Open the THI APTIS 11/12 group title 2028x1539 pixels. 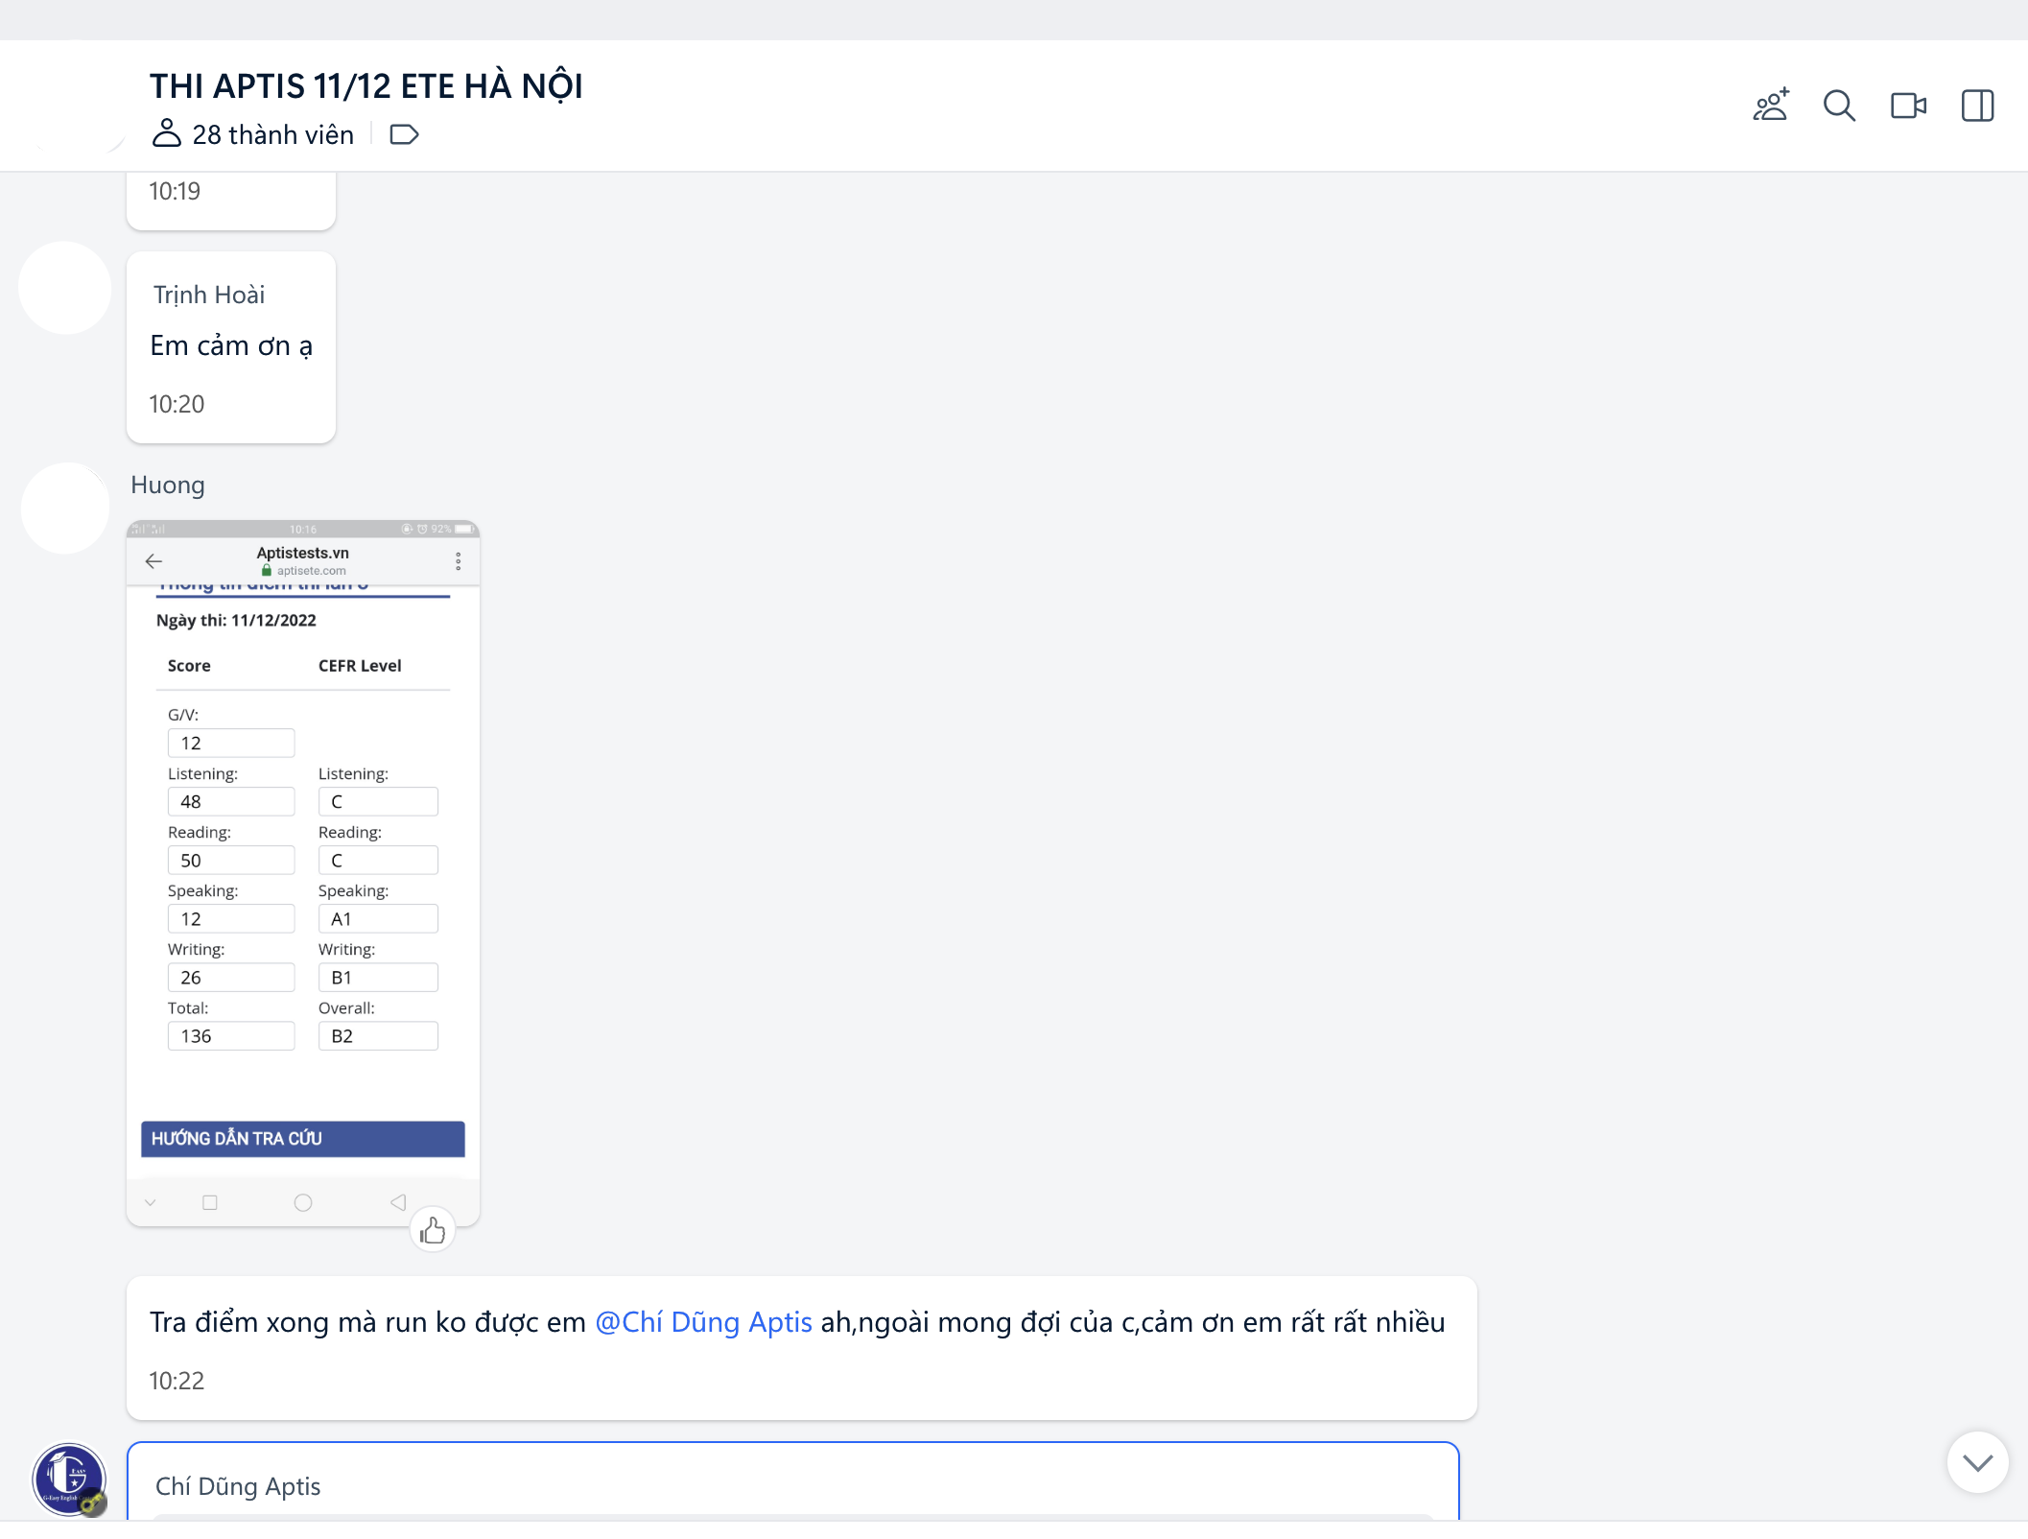coord(366,86)
